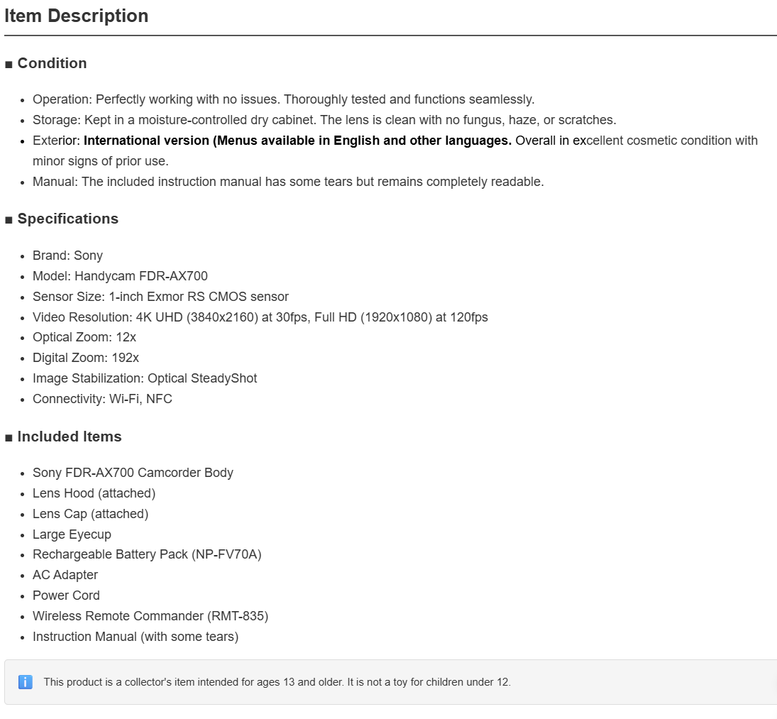Click the 'Included Items' section heading
This screenshot has height=719, width=777.
point(70,437)
